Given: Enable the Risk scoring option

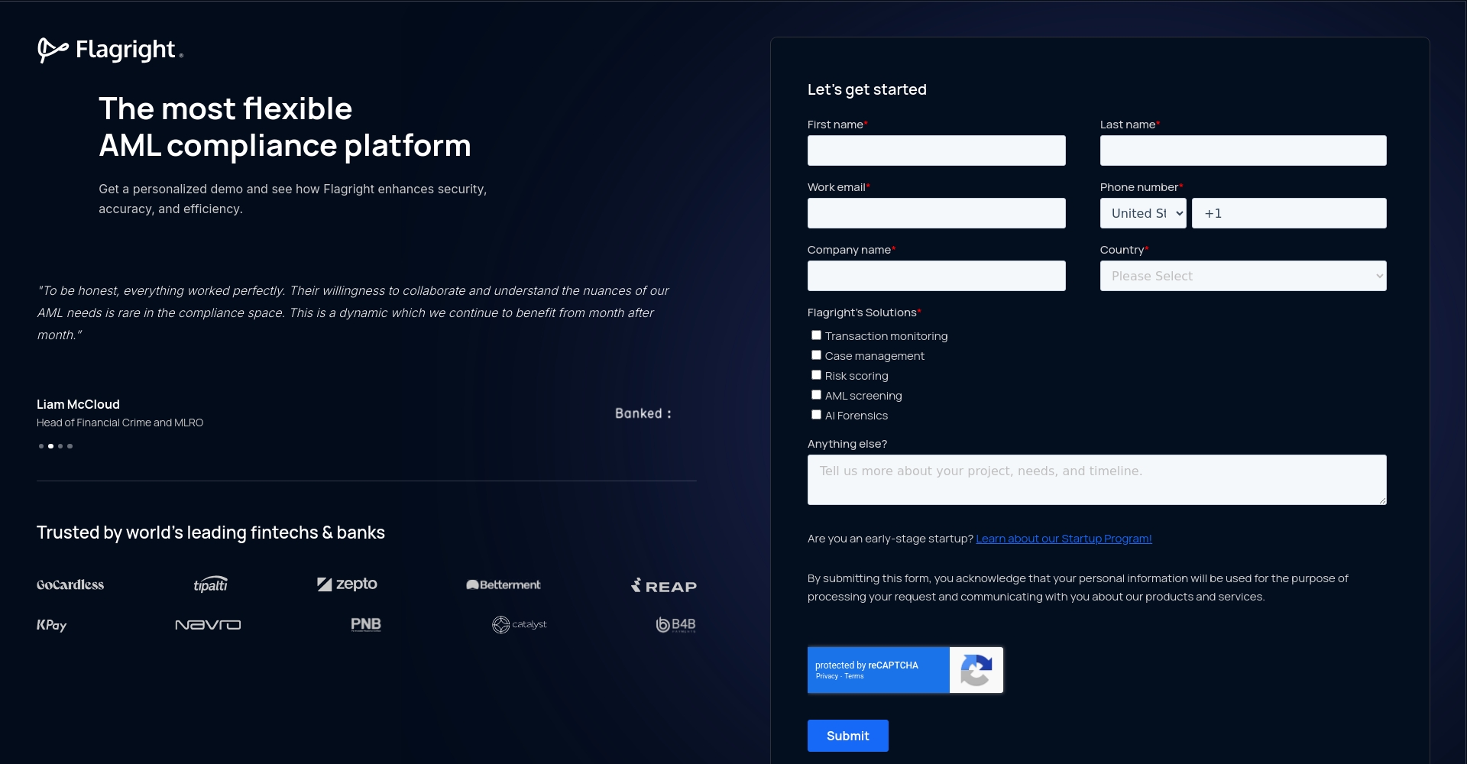Looking at the screenshot, I should click(816, 375).
